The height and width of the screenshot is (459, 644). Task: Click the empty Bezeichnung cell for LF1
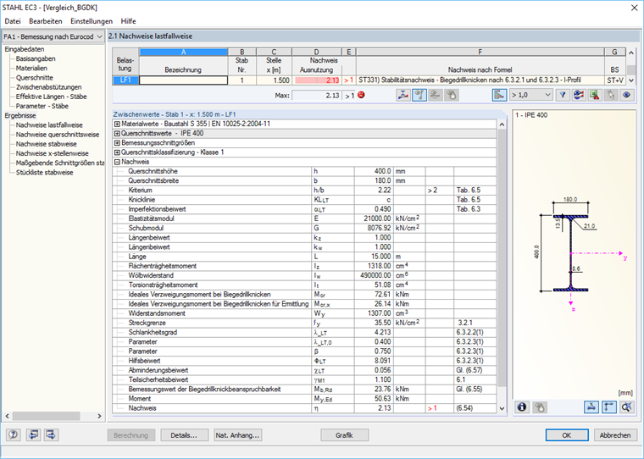183,80
